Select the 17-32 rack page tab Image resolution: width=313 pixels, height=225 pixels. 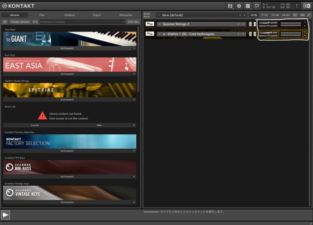[264, 15]
